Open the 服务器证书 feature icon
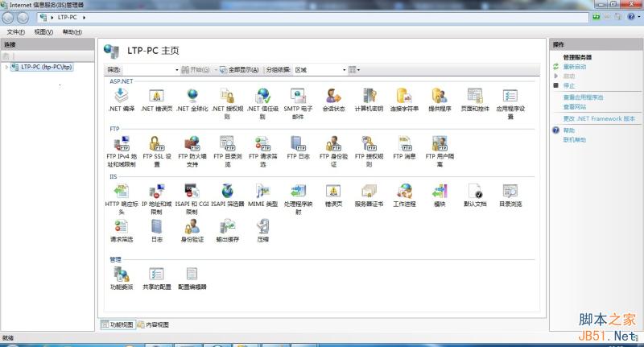The width and height of the screenshot is (644, 347). pos(369,192)
